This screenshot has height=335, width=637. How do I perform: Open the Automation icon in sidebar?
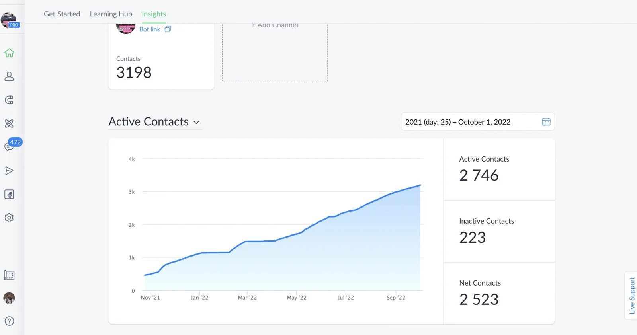(9, 123)
